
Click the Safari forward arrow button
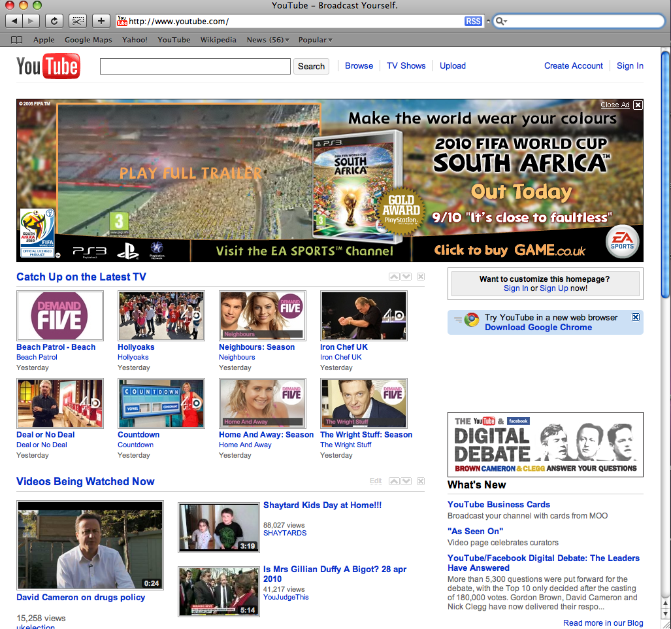(31, 20)
